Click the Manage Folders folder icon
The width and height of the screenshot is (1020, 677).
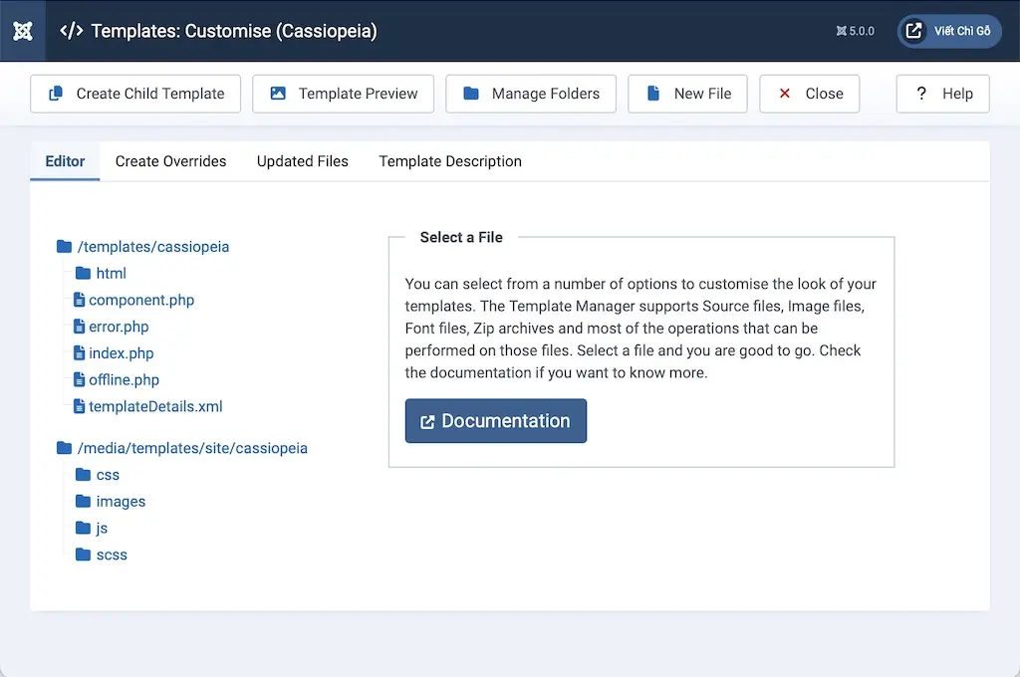pos(471,94)
